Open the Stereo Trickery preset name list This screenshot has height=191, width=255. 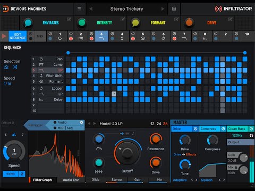126,9
